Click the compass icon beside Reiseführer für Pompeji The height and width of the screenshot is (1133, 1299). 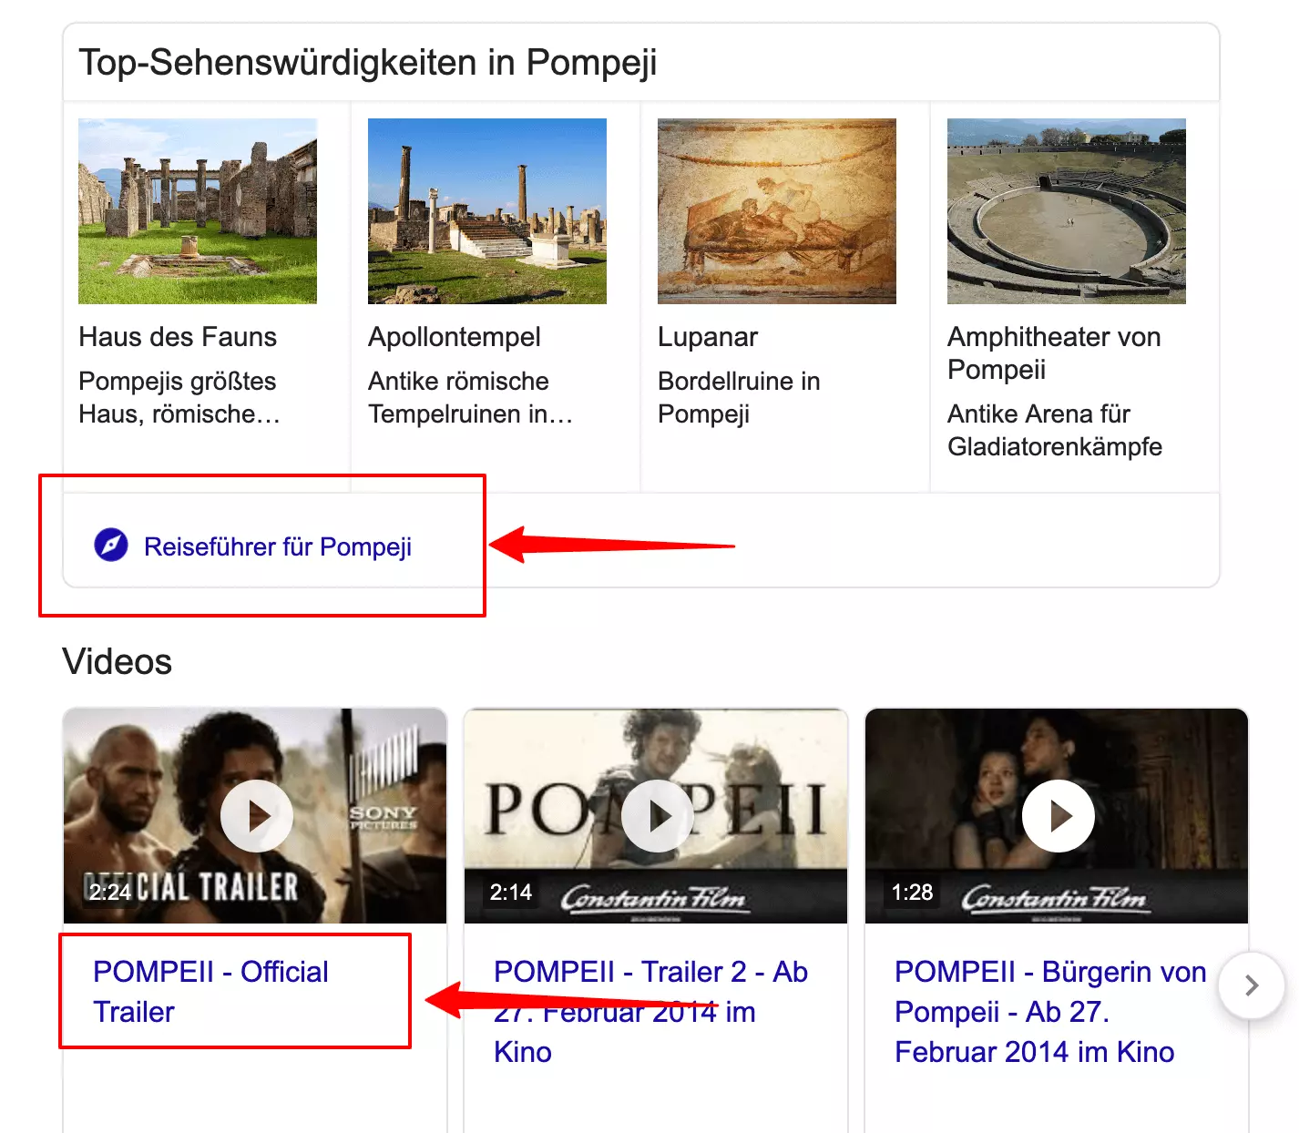click(111, 546)
